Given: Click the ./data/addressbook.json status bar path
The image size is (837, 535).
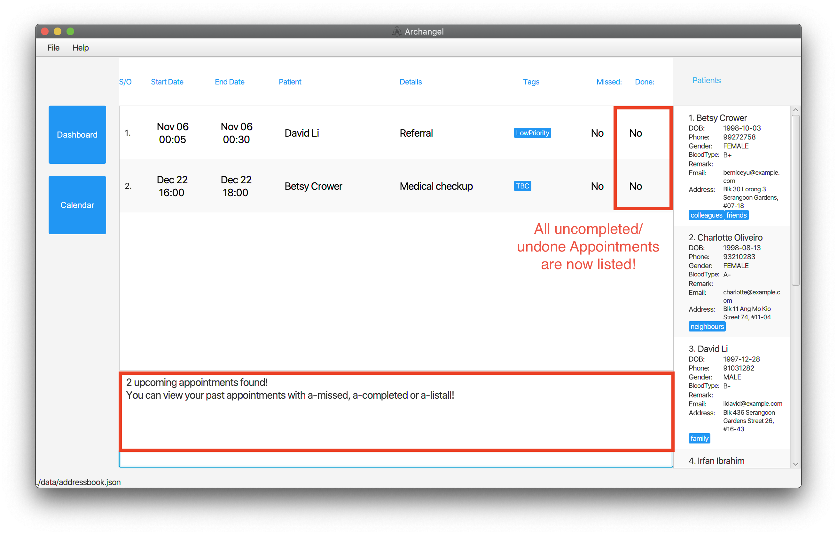Looking at the screenshot, I should click(x=79, y=482).
